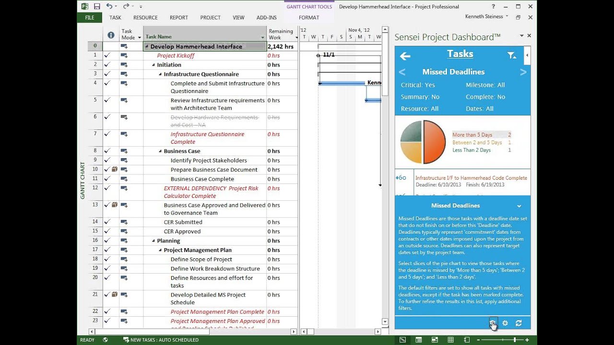
Task: Select the Define Scope of Project task
Action: [201, 259]
